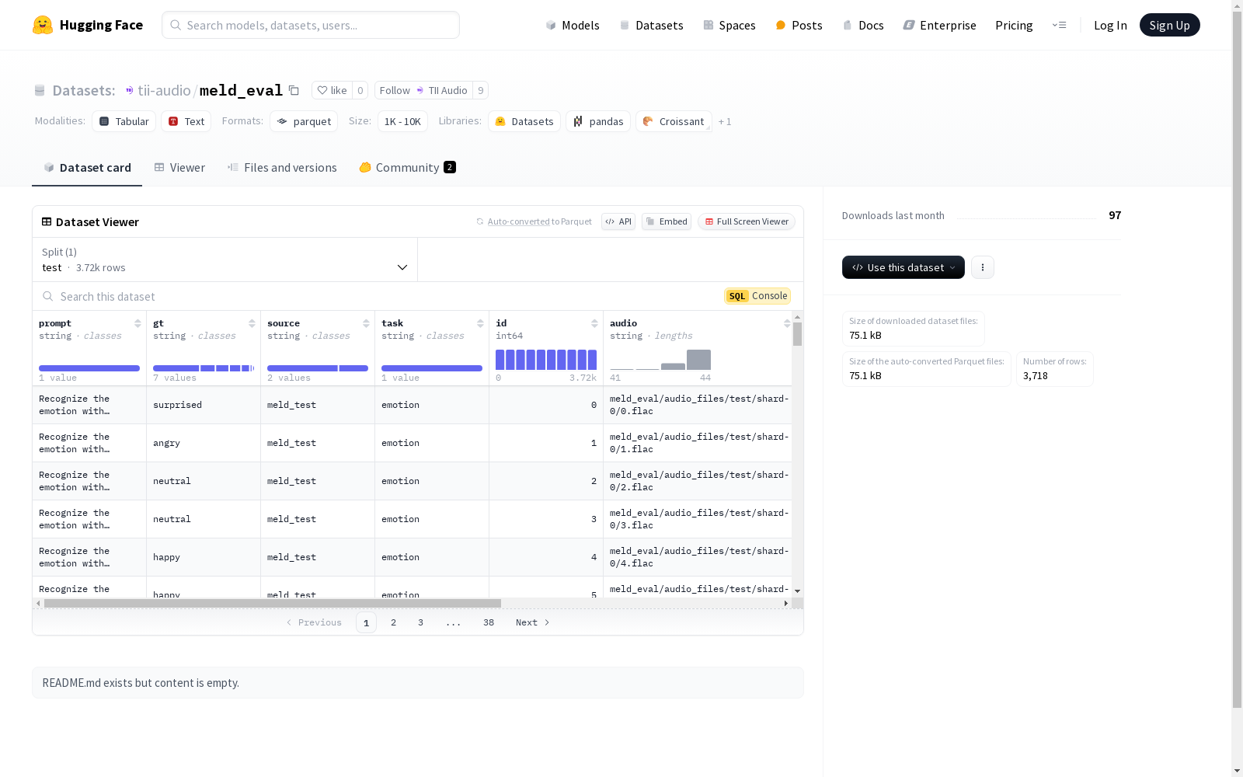Click the Embed button
Viewport: 1243px width, 777px height.
(667, 221)
